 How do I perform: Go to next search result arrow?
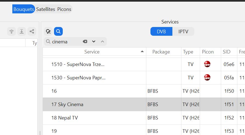pos(94,41)
